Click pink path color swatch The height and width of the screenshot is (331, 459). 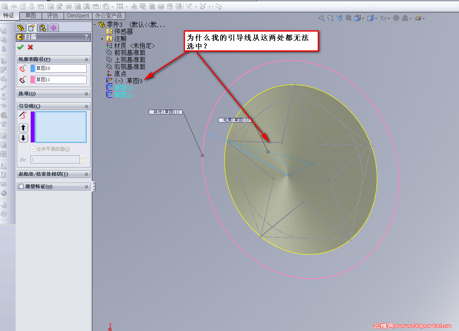click(x=32, y=80)
